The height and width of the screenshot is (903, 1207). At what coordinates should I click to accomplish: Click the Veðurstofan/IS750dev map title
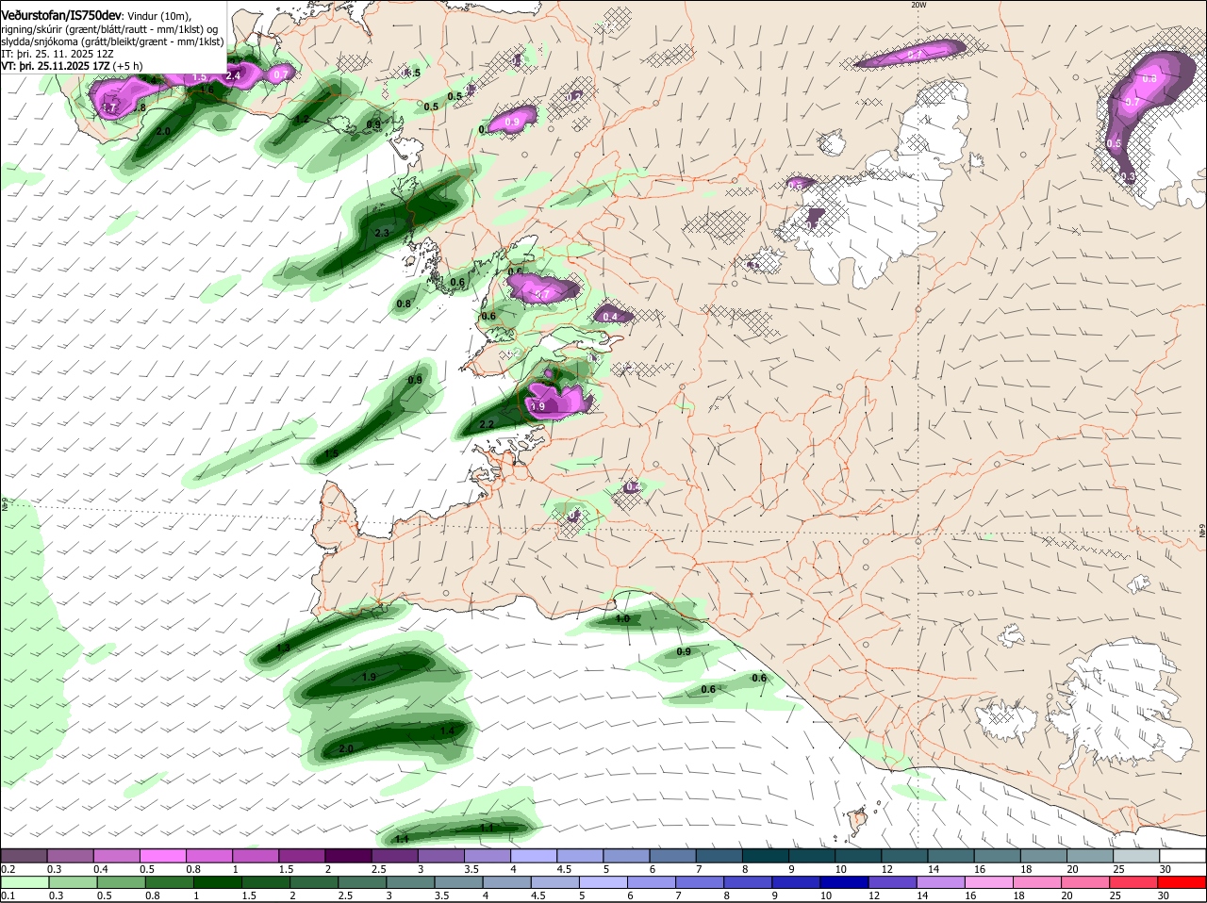click(x=61, y=16)
